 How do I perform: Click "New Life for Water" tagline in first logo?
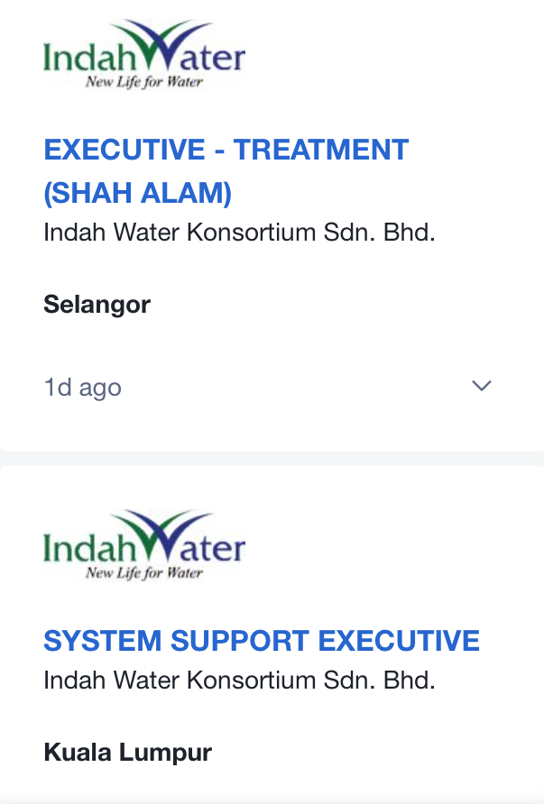(144, 83)
